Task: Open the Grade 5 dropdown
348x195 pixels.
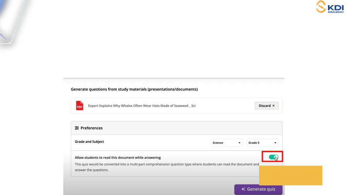Action: tap(262, 143)
